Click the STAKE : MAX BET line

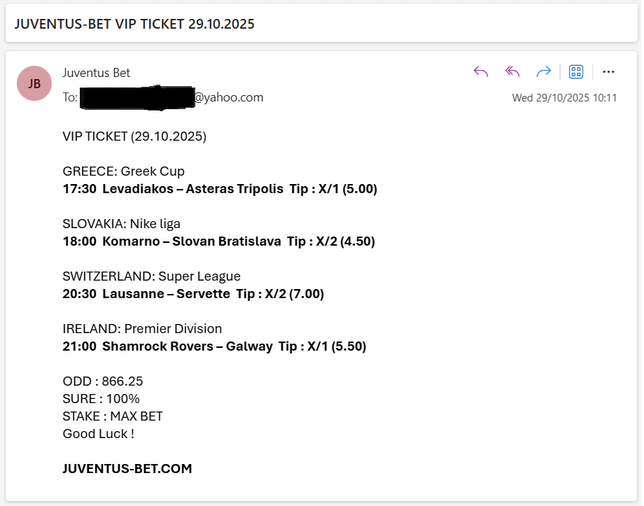coord(113,416)
